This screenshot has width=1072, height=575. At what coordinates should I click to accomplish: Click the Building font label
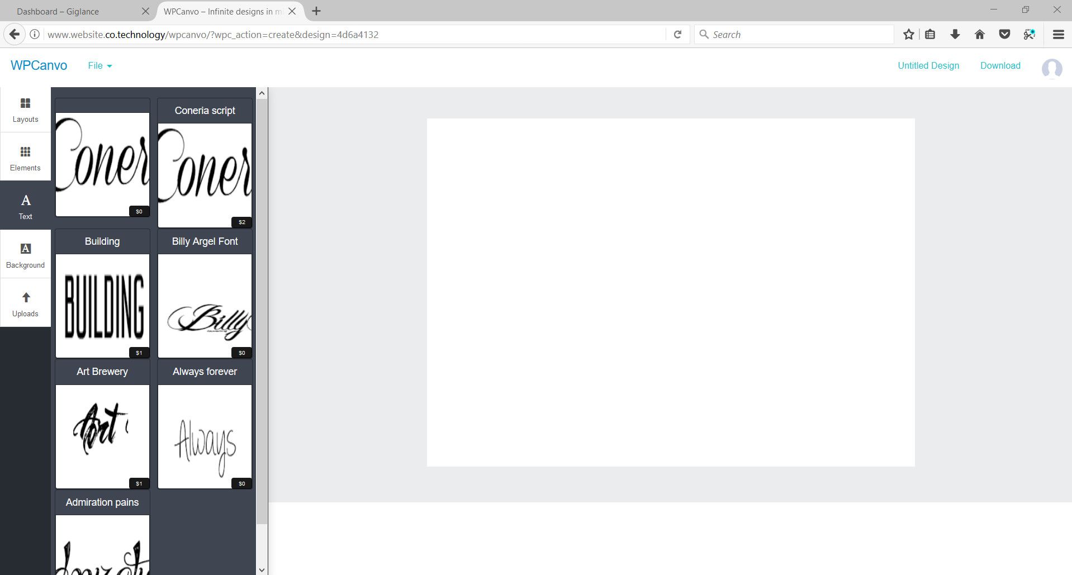102,241
